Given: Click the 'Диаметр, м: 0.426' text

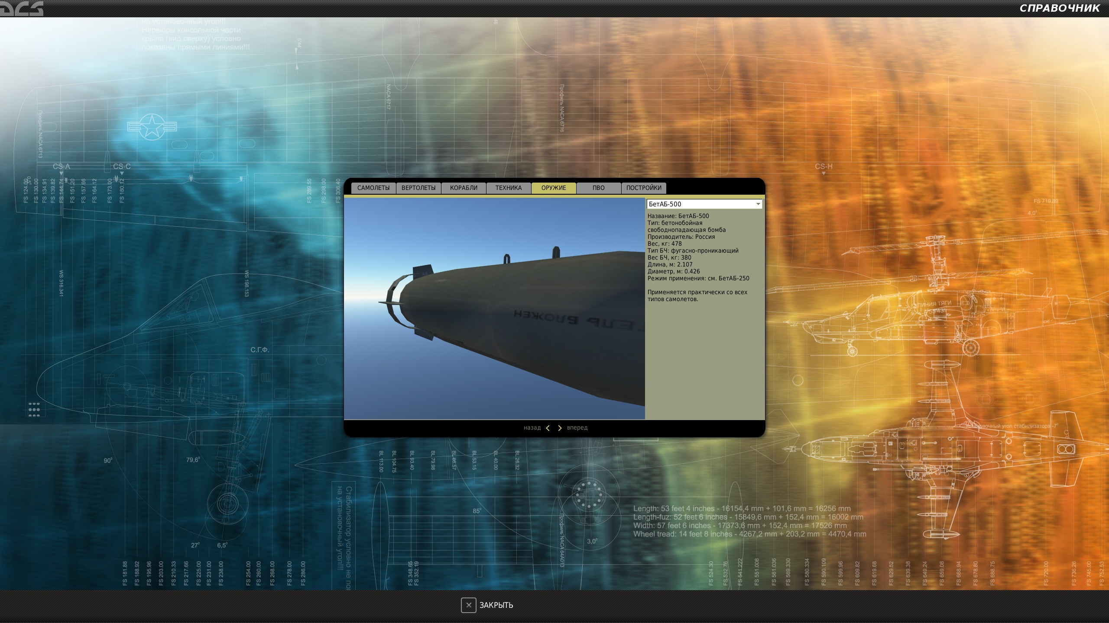Looking at the screenshot, I should [674, 271].
